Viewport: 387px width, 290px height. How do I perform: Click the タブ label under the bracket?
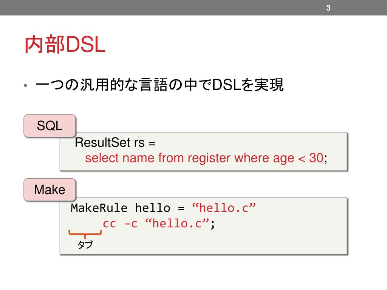pyautogui.click(x=85, y=245)
